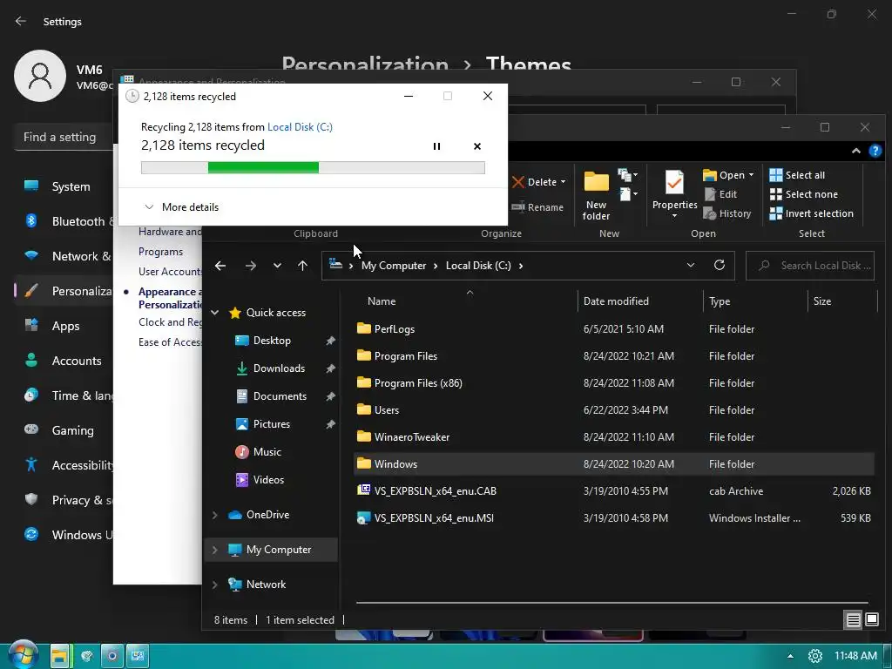Viewport: 892px width, 669px height.
Task: Click the Rename ribbon button
Action: pos(537,207)
